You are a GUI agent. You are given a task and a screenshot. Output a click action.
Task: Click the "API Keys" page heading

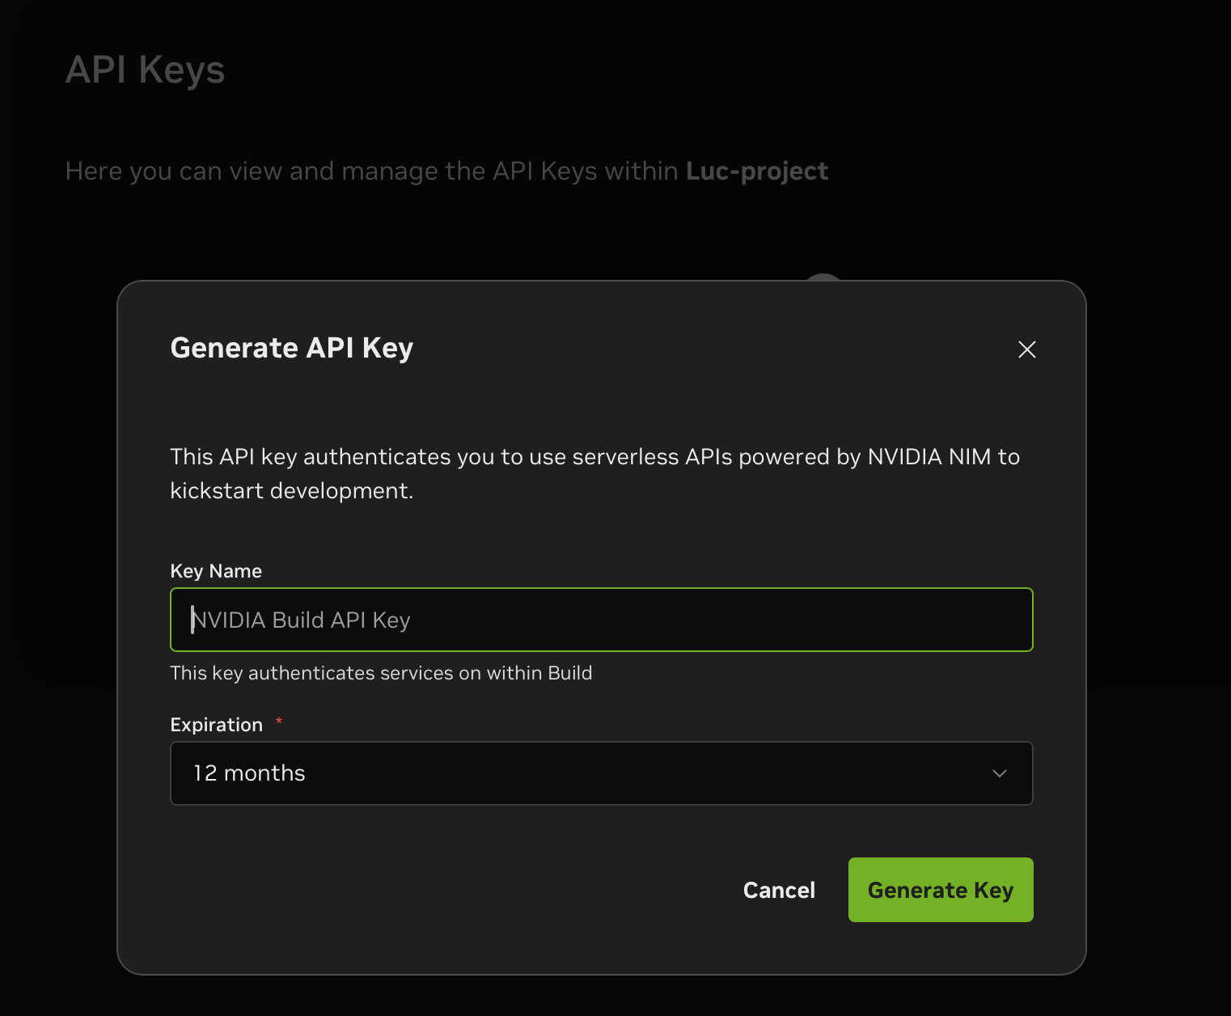[145, 70]
